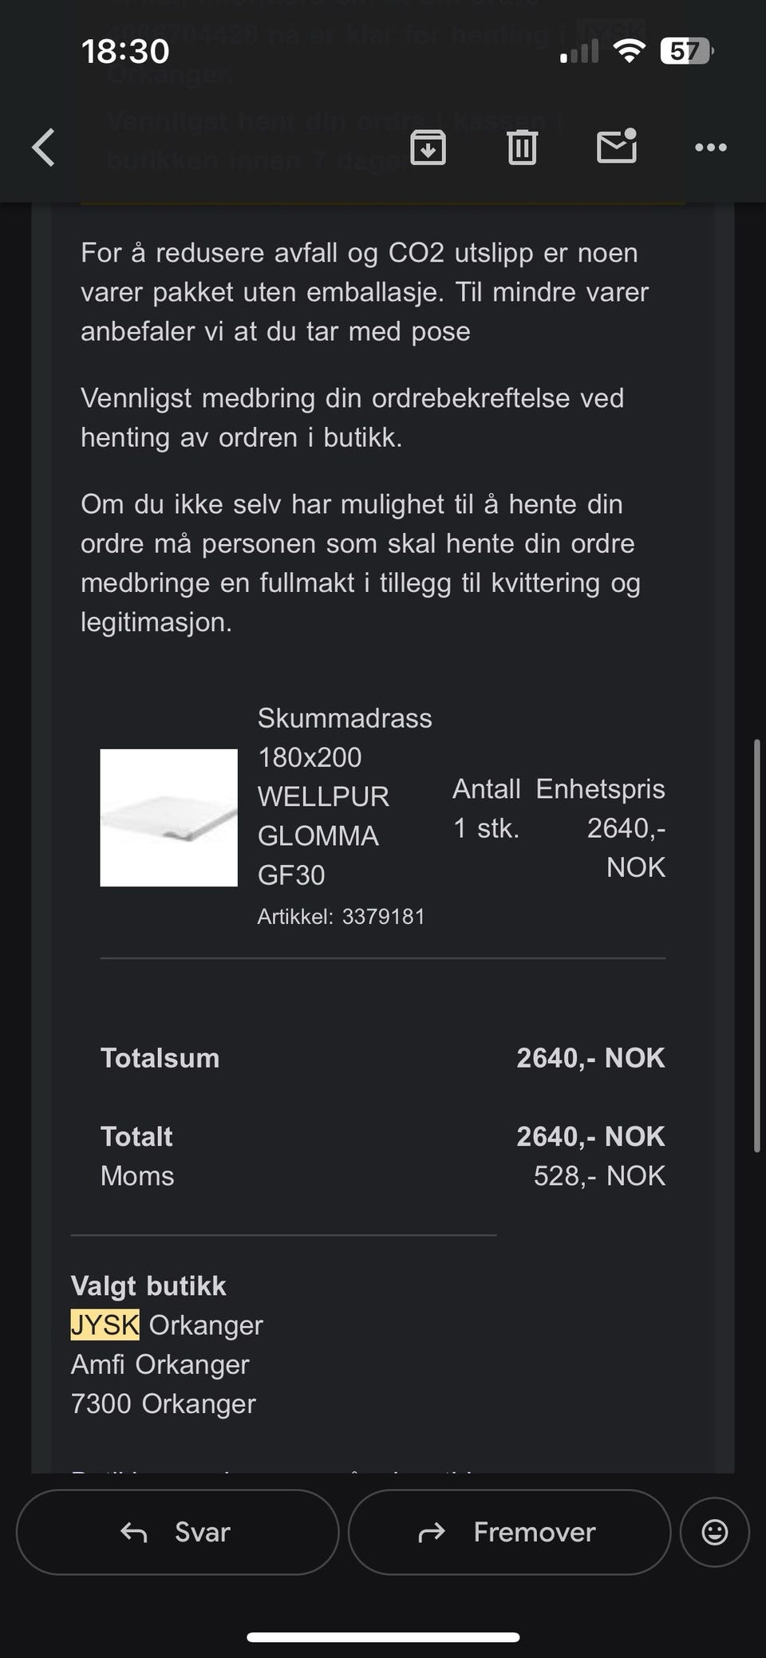Tap the Amfi Orkanger address line
This screenshot has width=766, height=1658.
tap(160, 1364)
